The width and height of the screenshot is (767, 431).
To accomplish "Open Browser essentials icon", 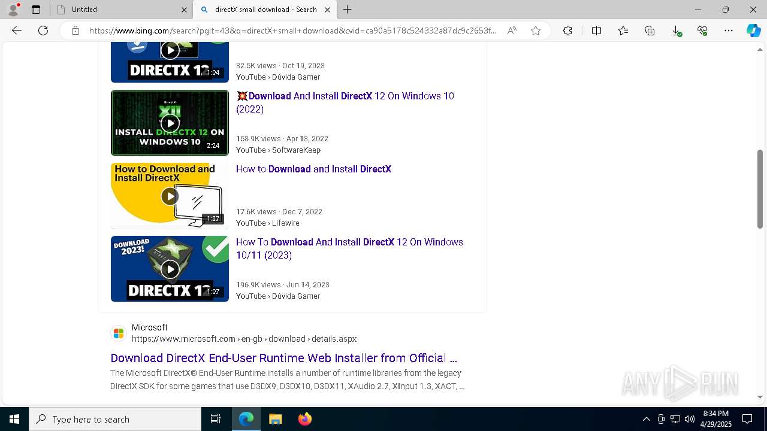I will [x=702, y=31].
